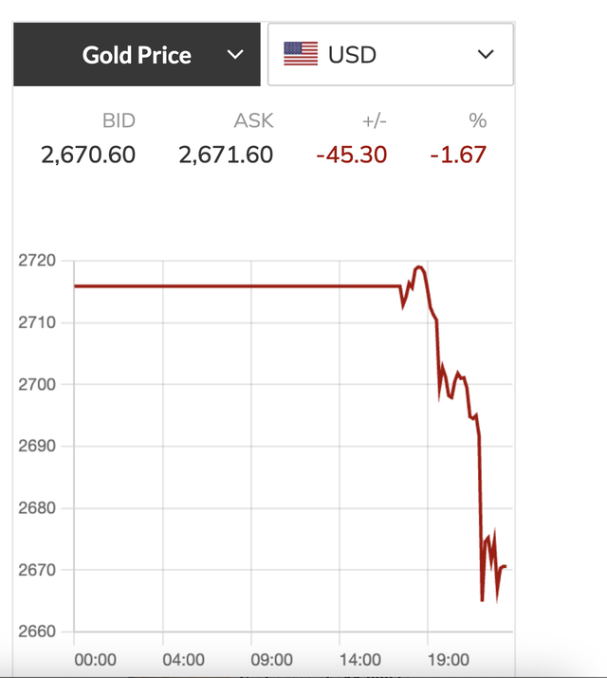This screenshot has width=607, height=678.
Task: Open the USD currency dropdown
Action: (x=390, y=55)
